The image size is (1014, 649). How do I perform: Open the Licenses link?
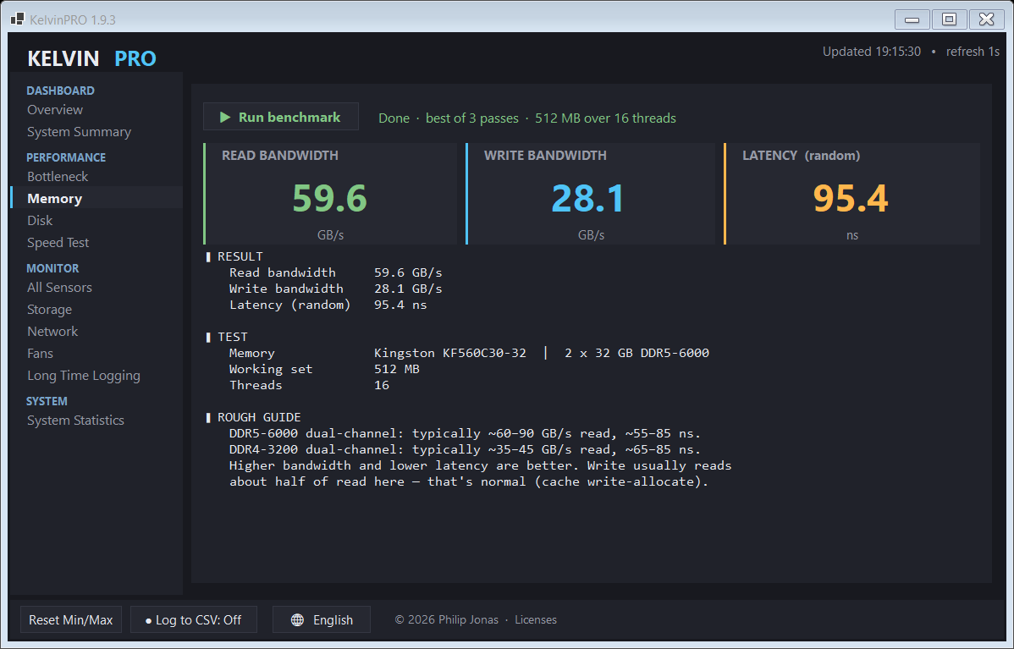(x=536, y=619)
